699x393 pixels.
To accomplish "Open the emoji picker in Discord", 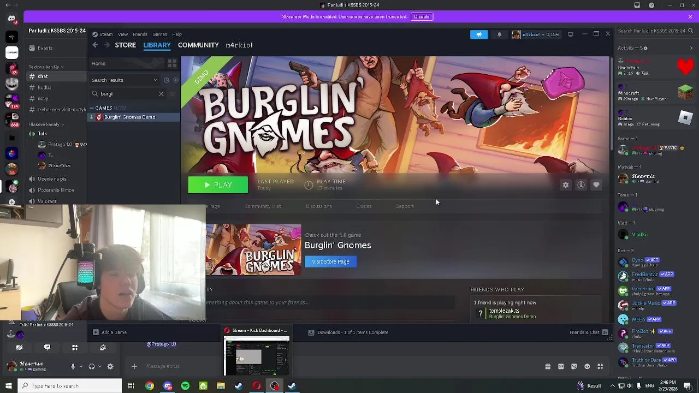I will tap(587, 366).
